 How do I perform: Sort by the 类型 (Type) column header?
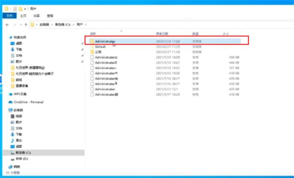coord(196,34)
